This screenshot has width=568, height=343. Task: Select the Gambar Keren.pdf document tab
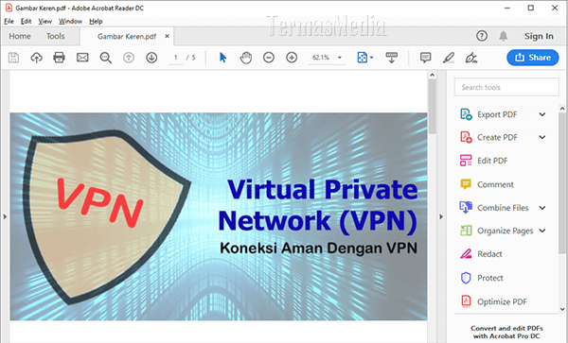coord(127,36)
